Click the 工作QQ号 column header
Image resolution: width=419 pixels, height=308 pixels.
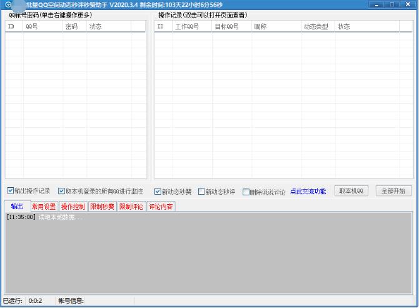[x=192, y=26]
